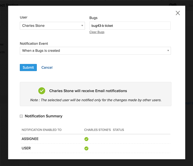The image size is (193, 166).
Task: Click the green status check for USER
Action: point(86,148)
